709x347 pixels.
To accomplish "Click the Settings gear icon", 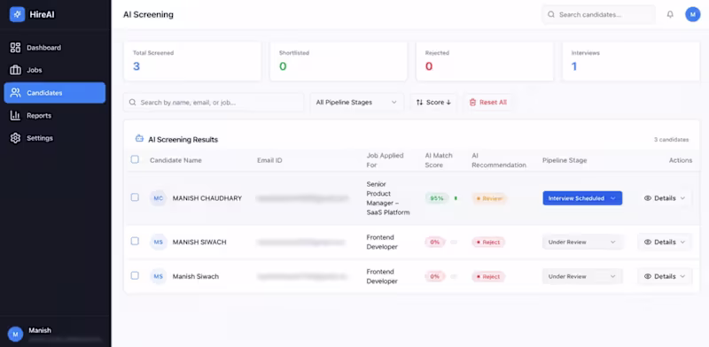I will pyautogui.click(x=15, y=138).
